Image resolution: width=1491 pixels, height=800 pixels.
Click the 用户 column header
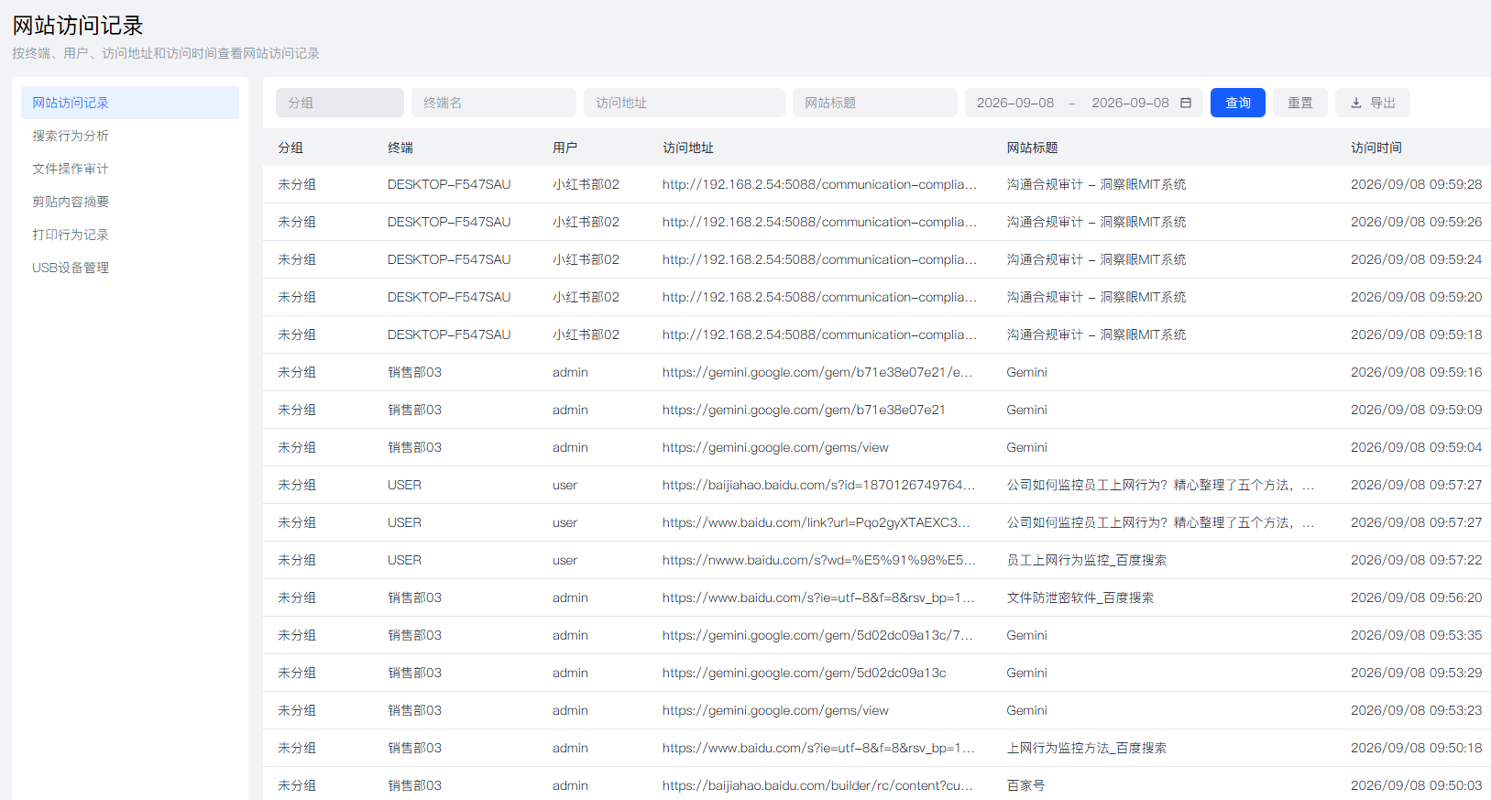pyautogui.click(x=565, y=148)
